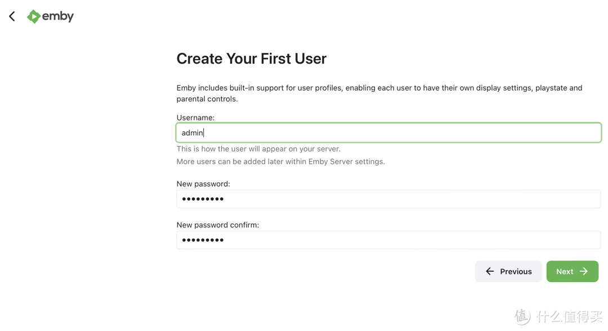Focus the Username input box
The image size is (608, 331).
[388, 133]
